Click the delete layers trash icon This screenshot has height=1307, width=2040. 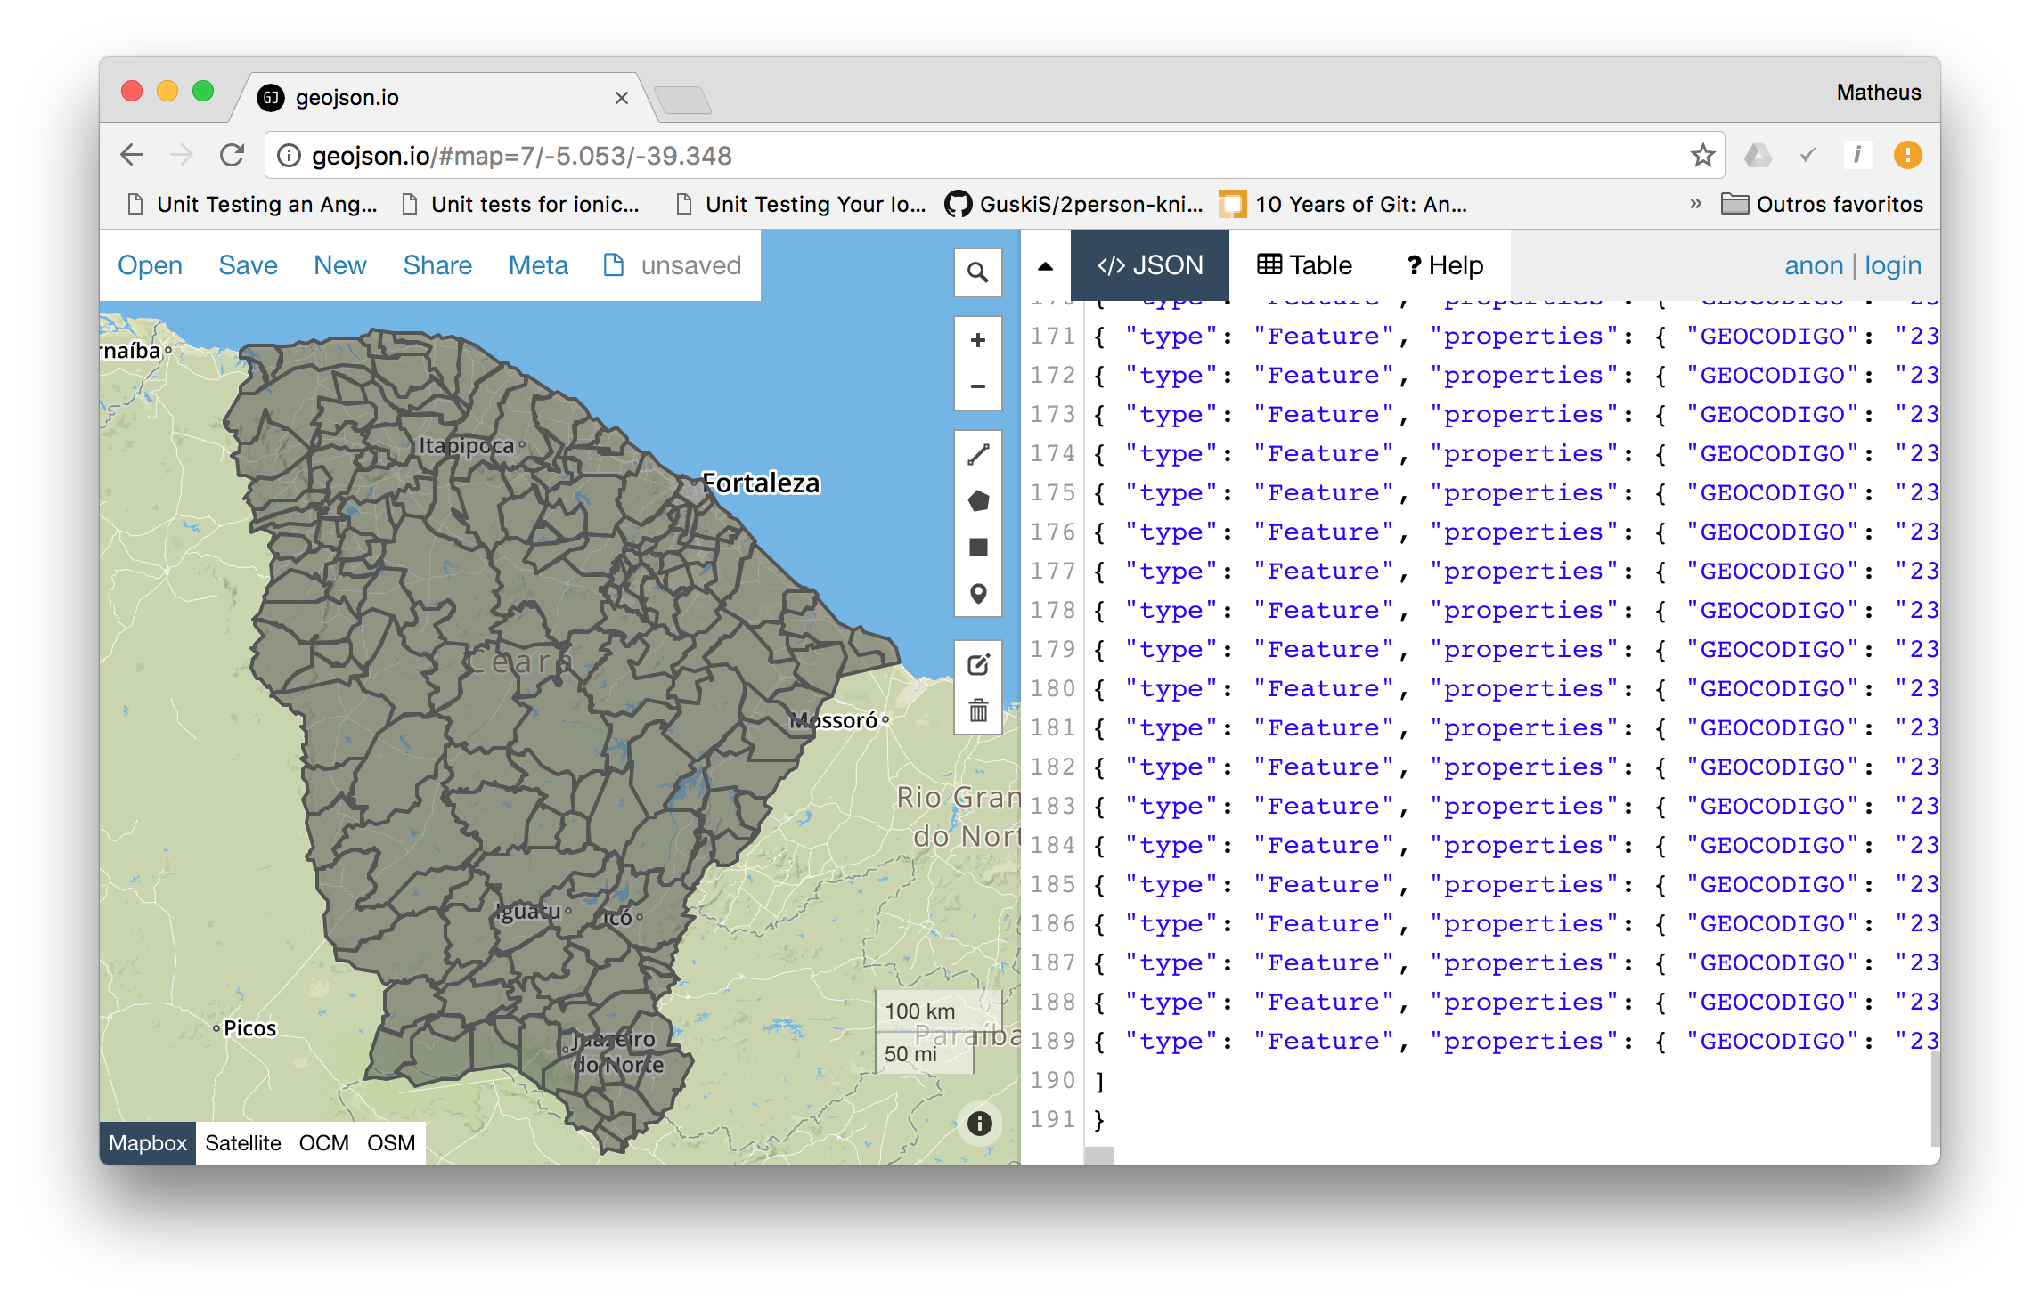point(977,710)
